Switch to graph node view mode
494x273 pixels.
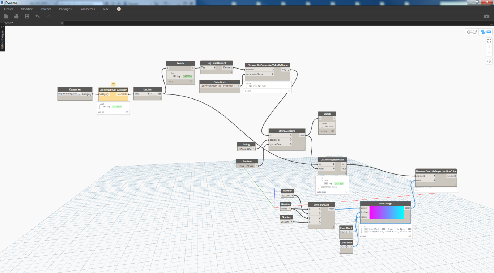click(486, 32)
